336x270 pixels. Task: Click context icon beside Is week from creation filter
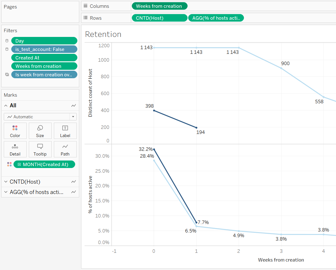point(7,75)
